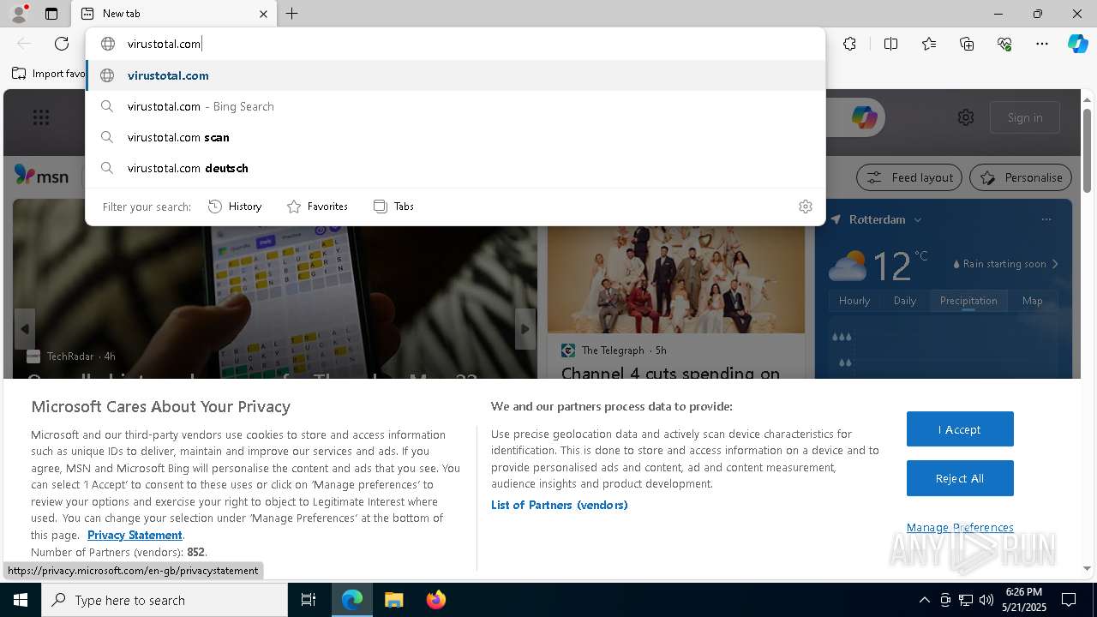Open search suggestion settings gear
Screen dimensions: 1097x617
(805, 207)
